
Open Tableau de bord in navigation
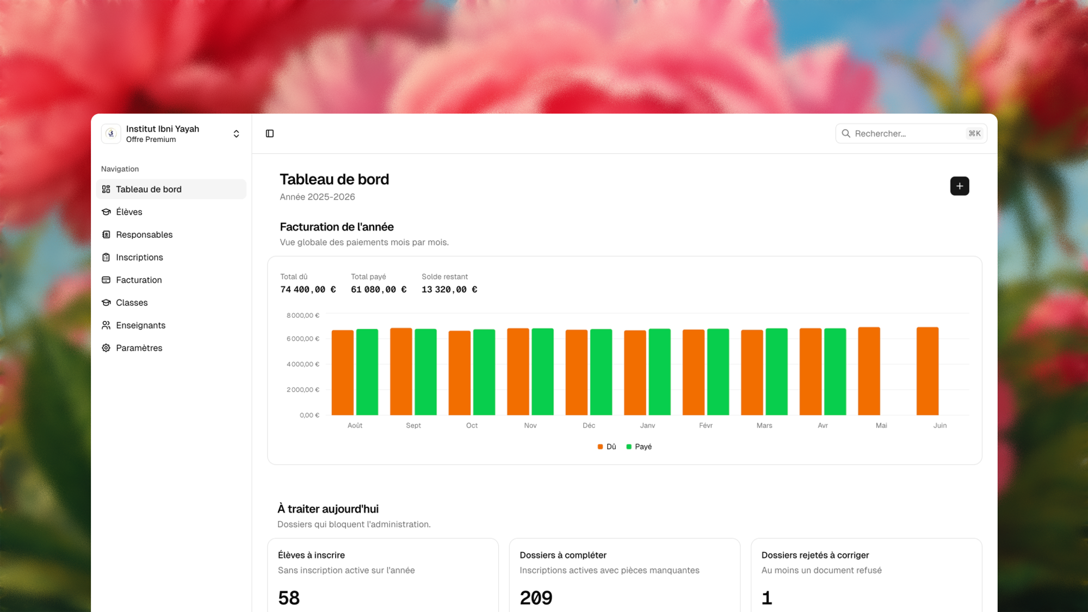(x=171, y=189)
